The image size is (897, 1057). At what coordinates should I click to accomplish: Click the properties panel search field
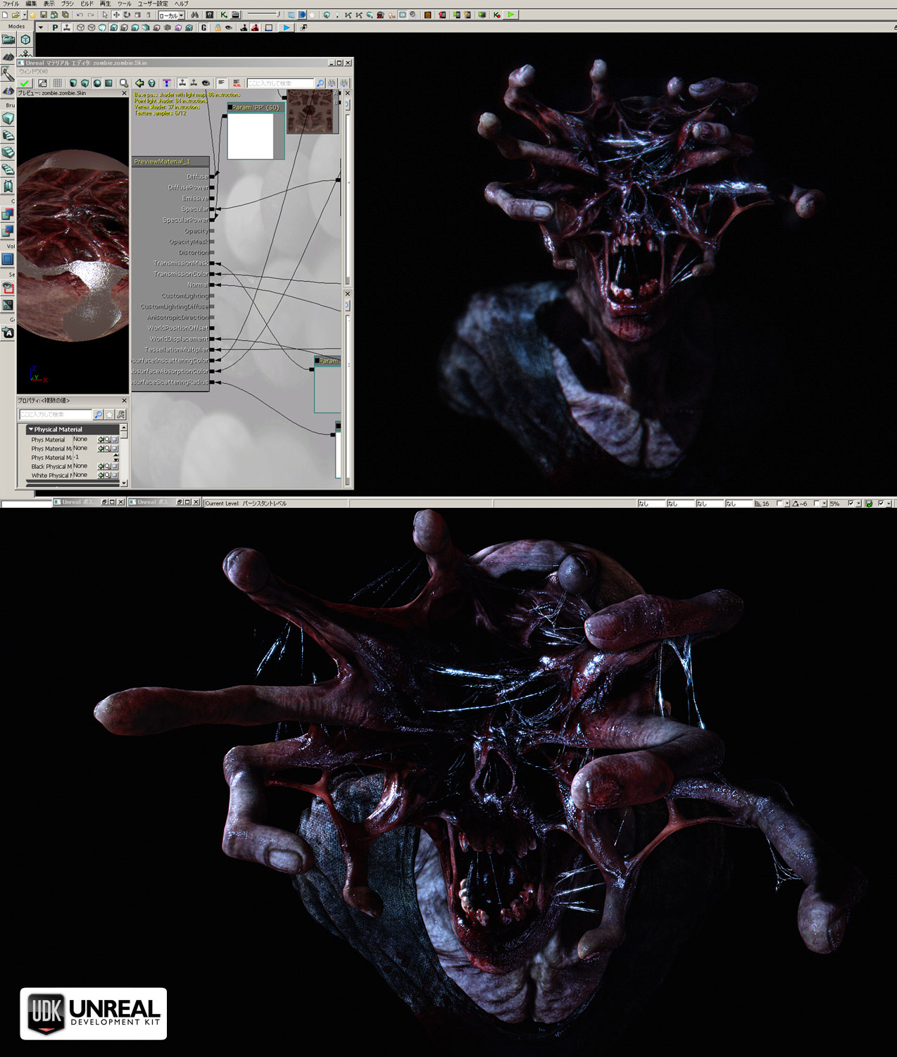55,414
